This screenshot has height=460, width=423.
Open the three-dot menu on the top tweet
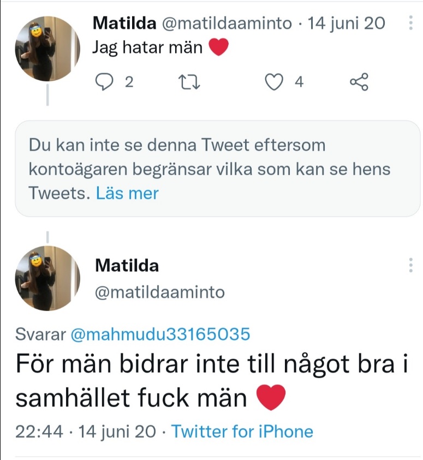[410, 23]
